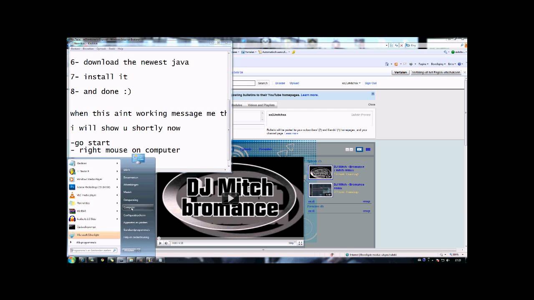Open Audacity 1.3 Beta from Start menu
Screen dimensions: 534x300
pos(94,219)
